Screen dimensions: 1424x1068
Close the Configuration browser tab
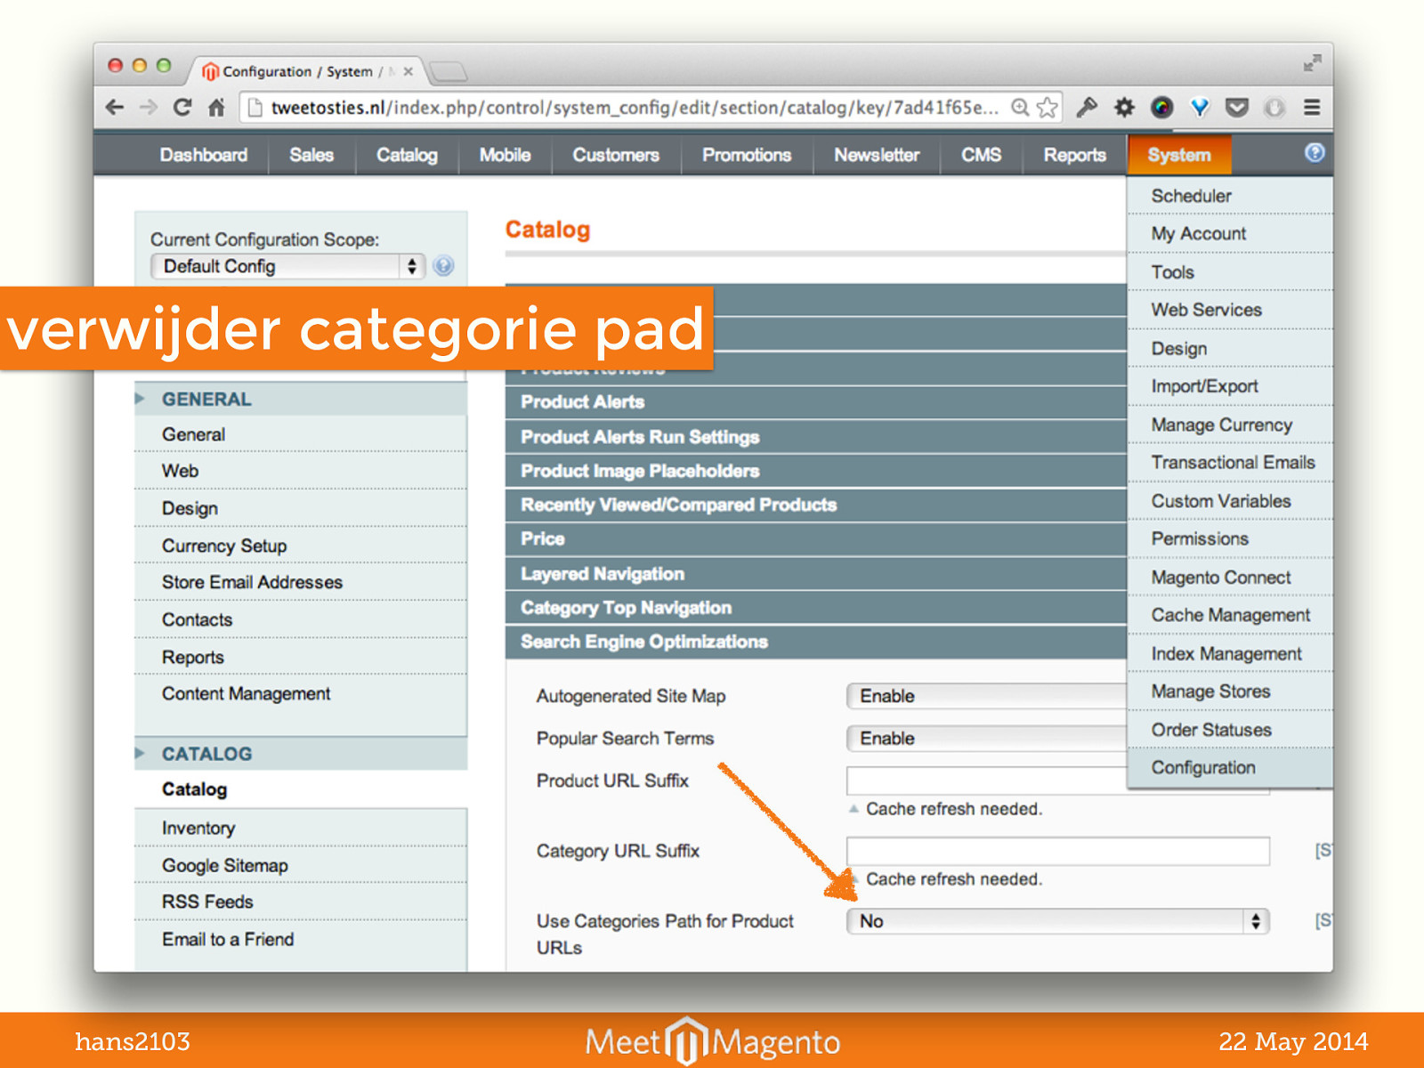click(x=409, y=72)
